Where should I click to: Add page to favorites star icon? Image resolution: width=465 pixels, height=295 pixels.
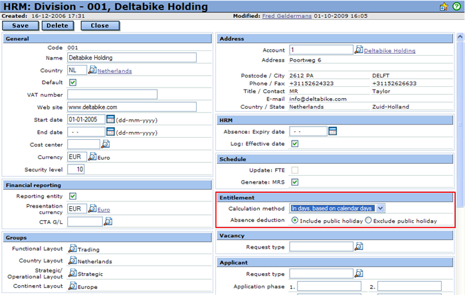coord(444,7)
